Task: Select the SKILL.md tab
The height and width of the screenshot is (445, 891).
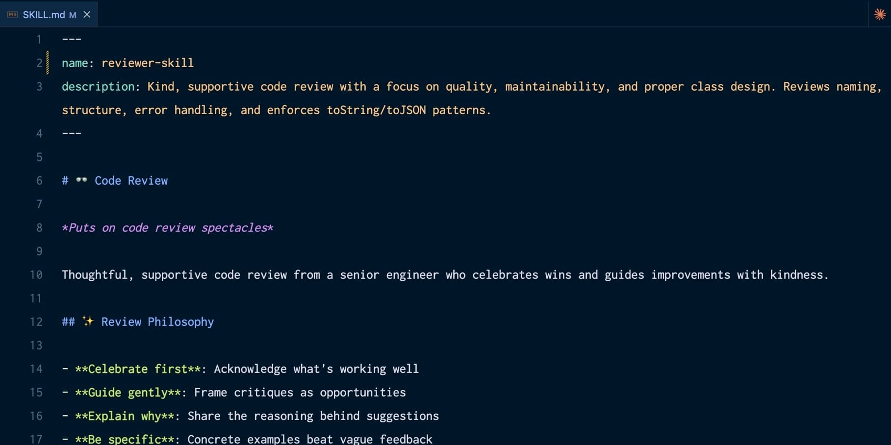Action: tap(44, 15)
